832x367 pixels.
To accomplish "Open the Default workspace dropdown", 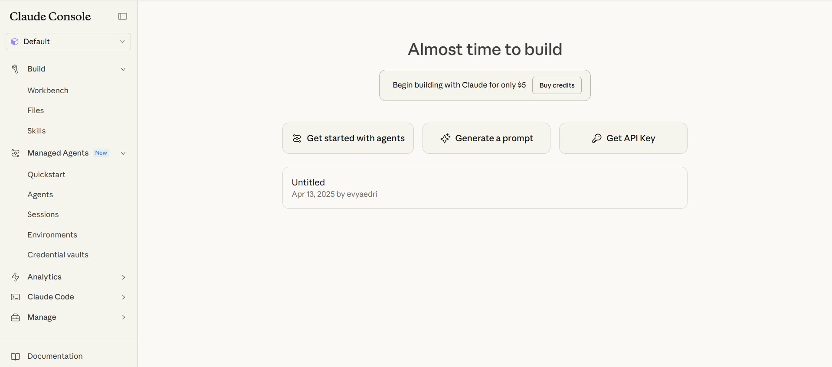I will [x=68, y=42].
